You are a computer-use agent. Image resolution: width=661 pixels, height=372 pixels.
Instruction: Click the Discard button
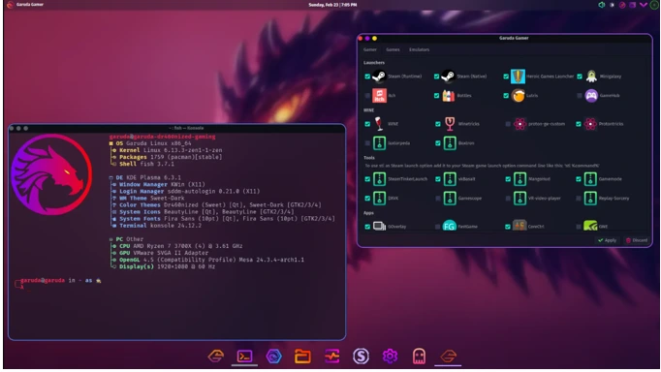coord(637,240)
